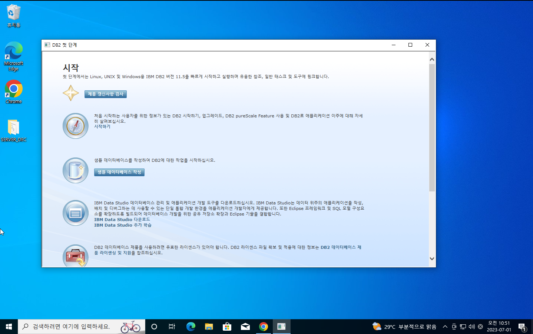
Task: Click the red toolbox license icon
Action: 76,255
